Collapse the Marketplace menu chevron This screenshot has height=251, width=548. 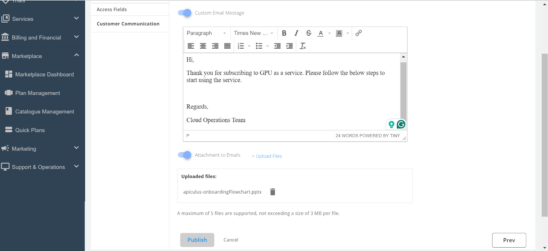(x=76, y=55)
